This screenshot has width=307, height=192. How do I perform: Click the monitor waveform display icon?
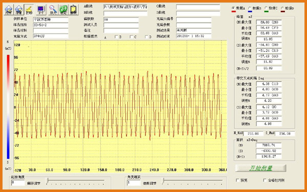41,10
